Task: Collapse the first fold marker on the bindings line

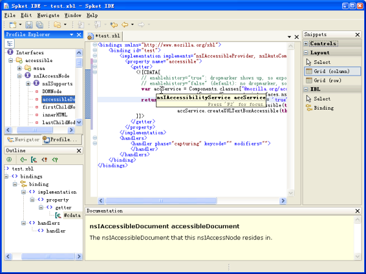Action: (95, 44)
